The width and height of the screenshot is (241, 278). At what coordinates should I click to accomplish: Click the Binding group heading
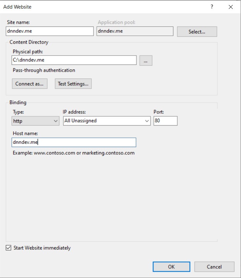point(18,102)
